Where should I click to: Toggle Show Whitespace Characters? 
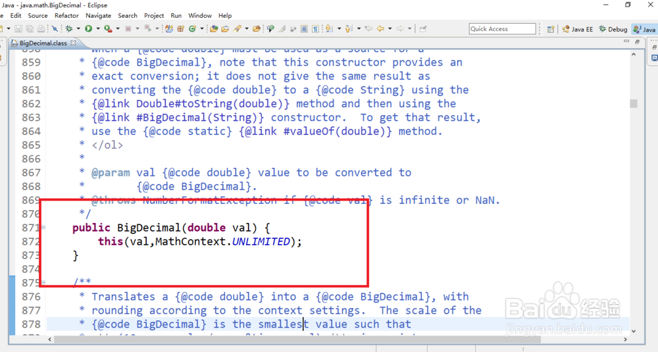click(x=315, y=28)
